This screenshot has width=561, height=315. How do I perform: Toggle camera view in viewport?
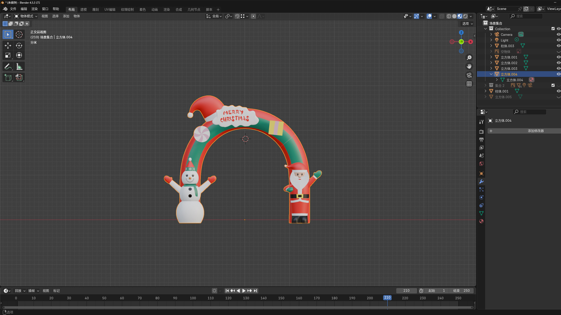point(469,75)
